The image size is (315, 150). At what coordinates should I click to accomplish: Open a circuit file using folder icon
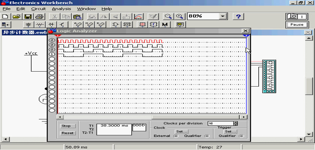(16, 16)
